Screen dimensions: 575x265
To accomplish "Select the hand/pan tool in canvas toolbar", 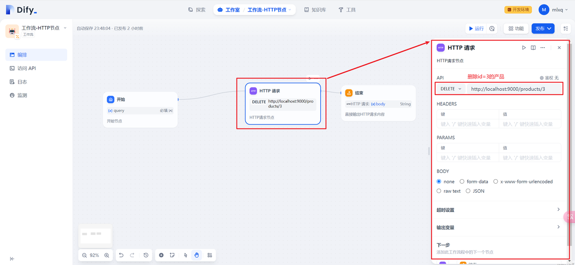I will pos(196,255).
